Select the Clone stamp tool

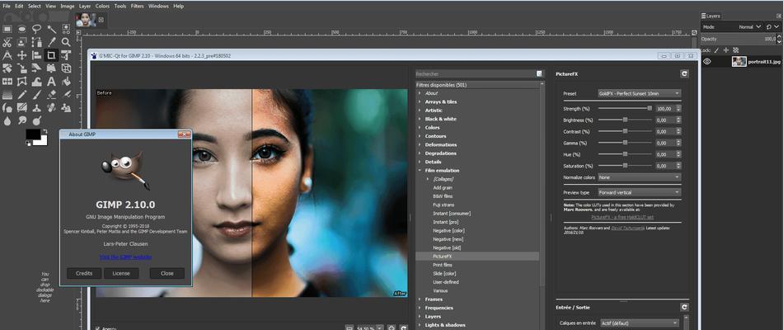(x=36, y=107)
